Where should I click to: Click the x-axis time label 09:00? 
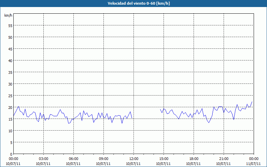click(x=103, y=159)
